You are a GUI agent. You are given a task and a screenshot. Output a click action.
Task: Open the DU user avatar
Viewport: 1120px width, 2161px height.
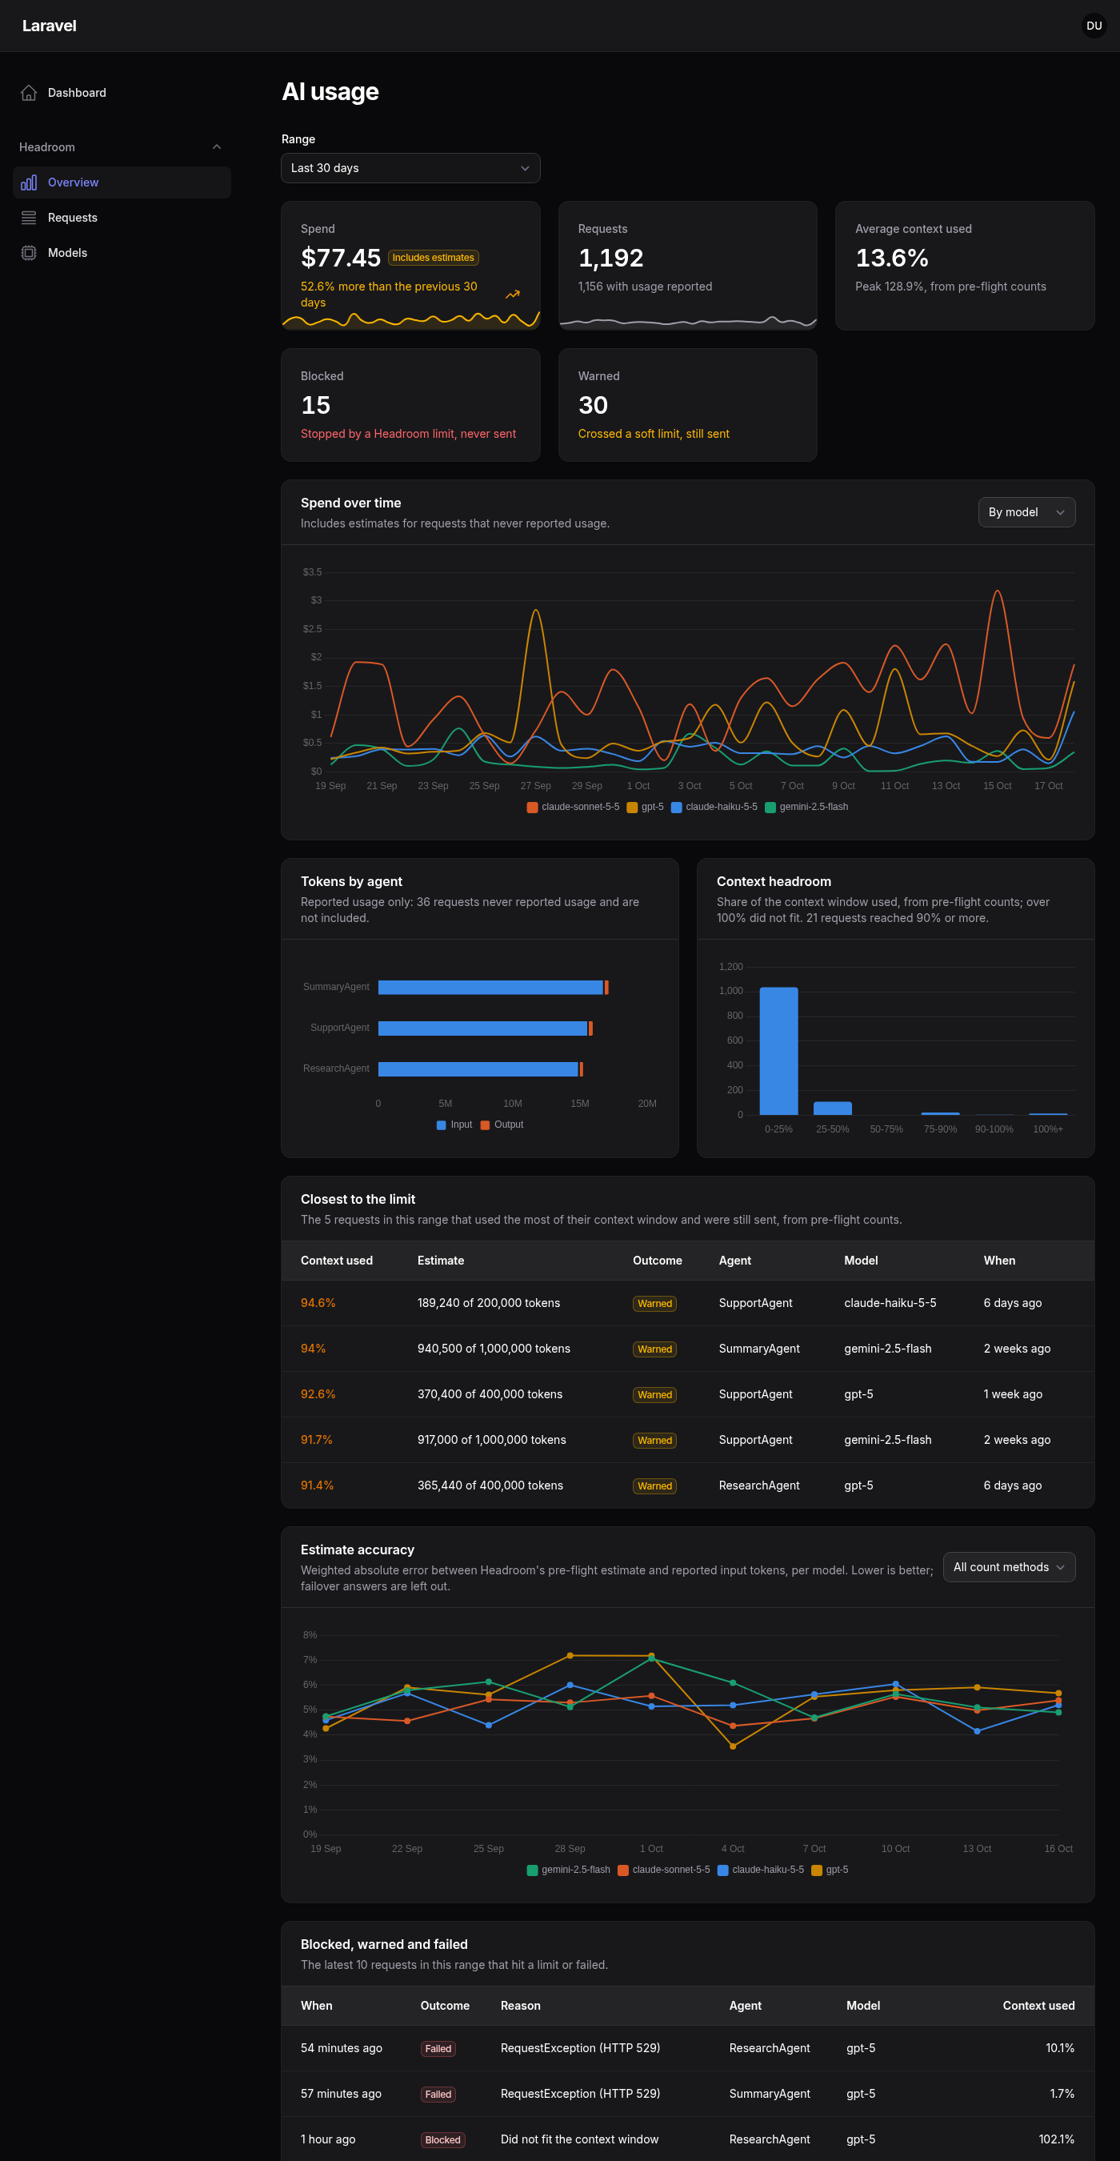[1094, 26]
